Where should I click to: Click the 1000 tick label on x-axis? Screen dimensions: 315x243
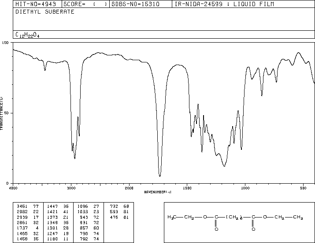(245, 188)
